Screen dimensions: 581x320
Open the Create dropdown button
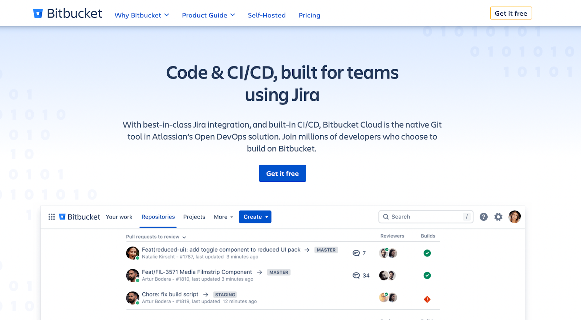click(x=255, y=217)
